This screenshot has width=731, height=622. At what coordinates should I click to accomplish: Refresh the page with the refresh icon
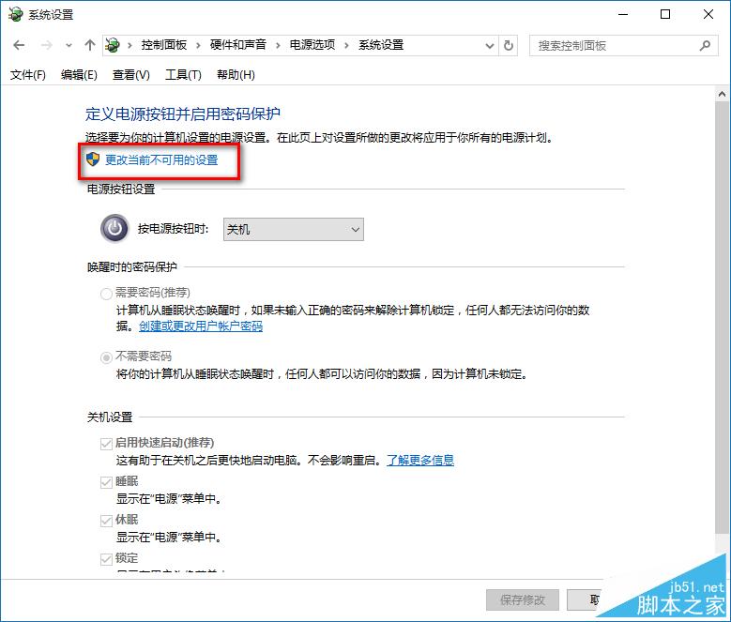click(509, 45)
